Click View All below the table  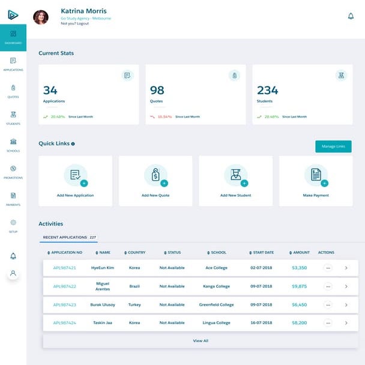point(201,341)
